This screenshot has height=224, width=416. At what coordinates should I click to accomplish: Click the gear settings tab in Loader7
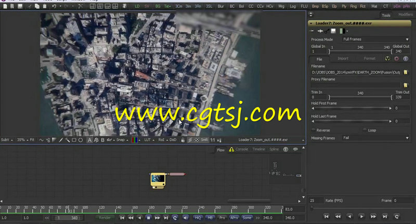pyautogui.click(x=397, y=59)
